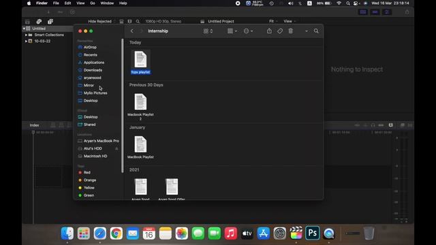Expand Smart Collections in Final Cut sidebar

click(26, 35)
